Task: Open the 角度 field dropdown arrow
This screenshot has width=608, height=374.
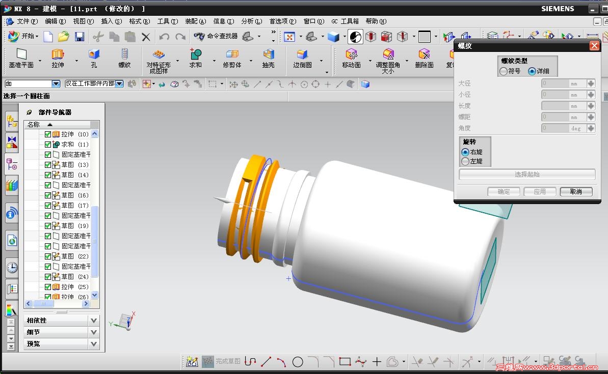Action: tap(591, 128)
